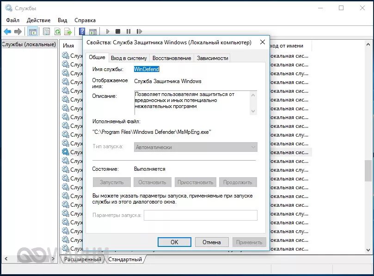Image resolution: width=374 pixels, height=276 pixels.
Task: Click inside the Описание description text box
Action: (192, 103)
